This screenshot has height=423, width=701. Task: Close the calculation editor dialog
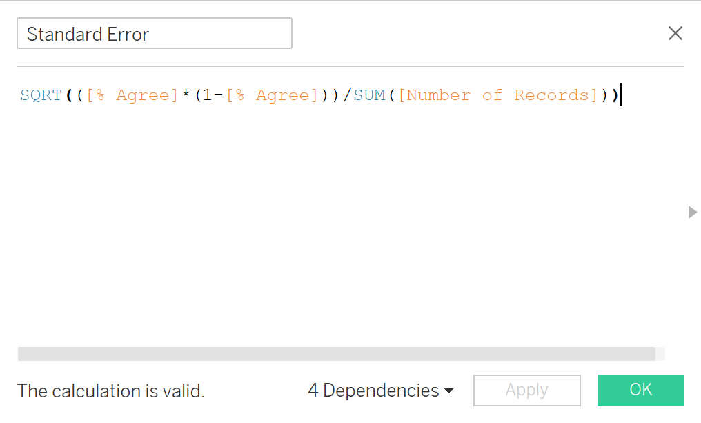(x=675, y=33)
